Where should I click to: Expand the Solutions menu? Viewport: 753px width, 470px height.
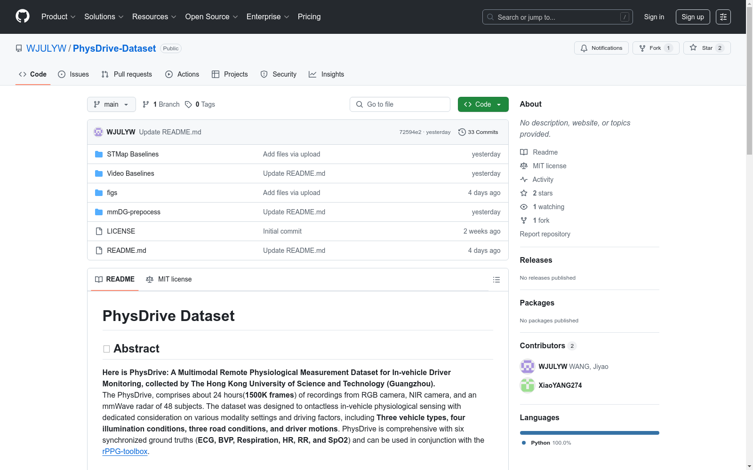104,16
